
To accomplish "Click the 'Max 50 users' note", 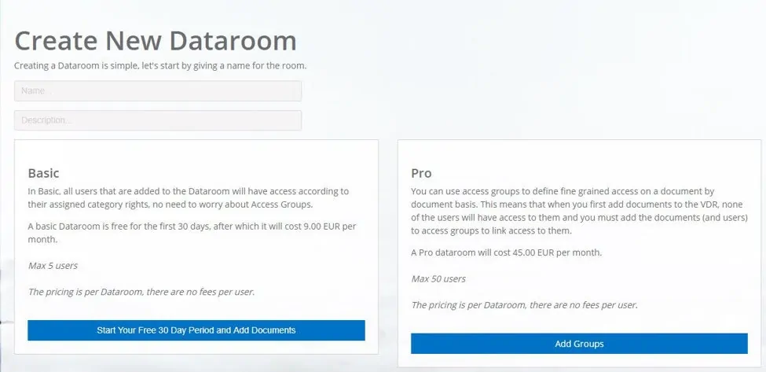I will (438, 279).
